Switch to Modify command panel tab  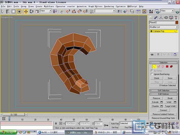[x=156, y=18]
